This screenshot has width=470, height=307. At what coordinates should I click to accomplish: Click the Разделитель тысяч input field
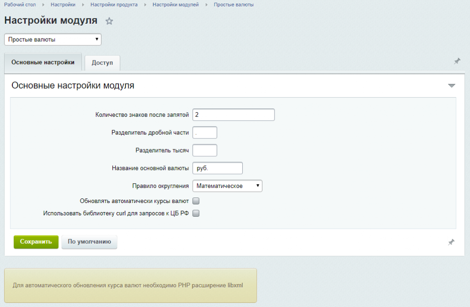(x=205, y=150)
